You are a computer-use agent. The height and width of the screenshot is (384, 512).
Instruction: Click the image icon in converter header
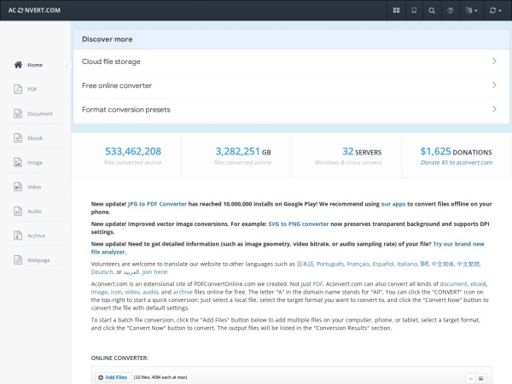pyautogui.click(x=481, y=378)
